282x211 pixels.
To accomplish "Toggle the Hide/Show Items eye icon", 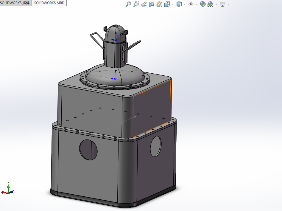I will pos(191,4).
